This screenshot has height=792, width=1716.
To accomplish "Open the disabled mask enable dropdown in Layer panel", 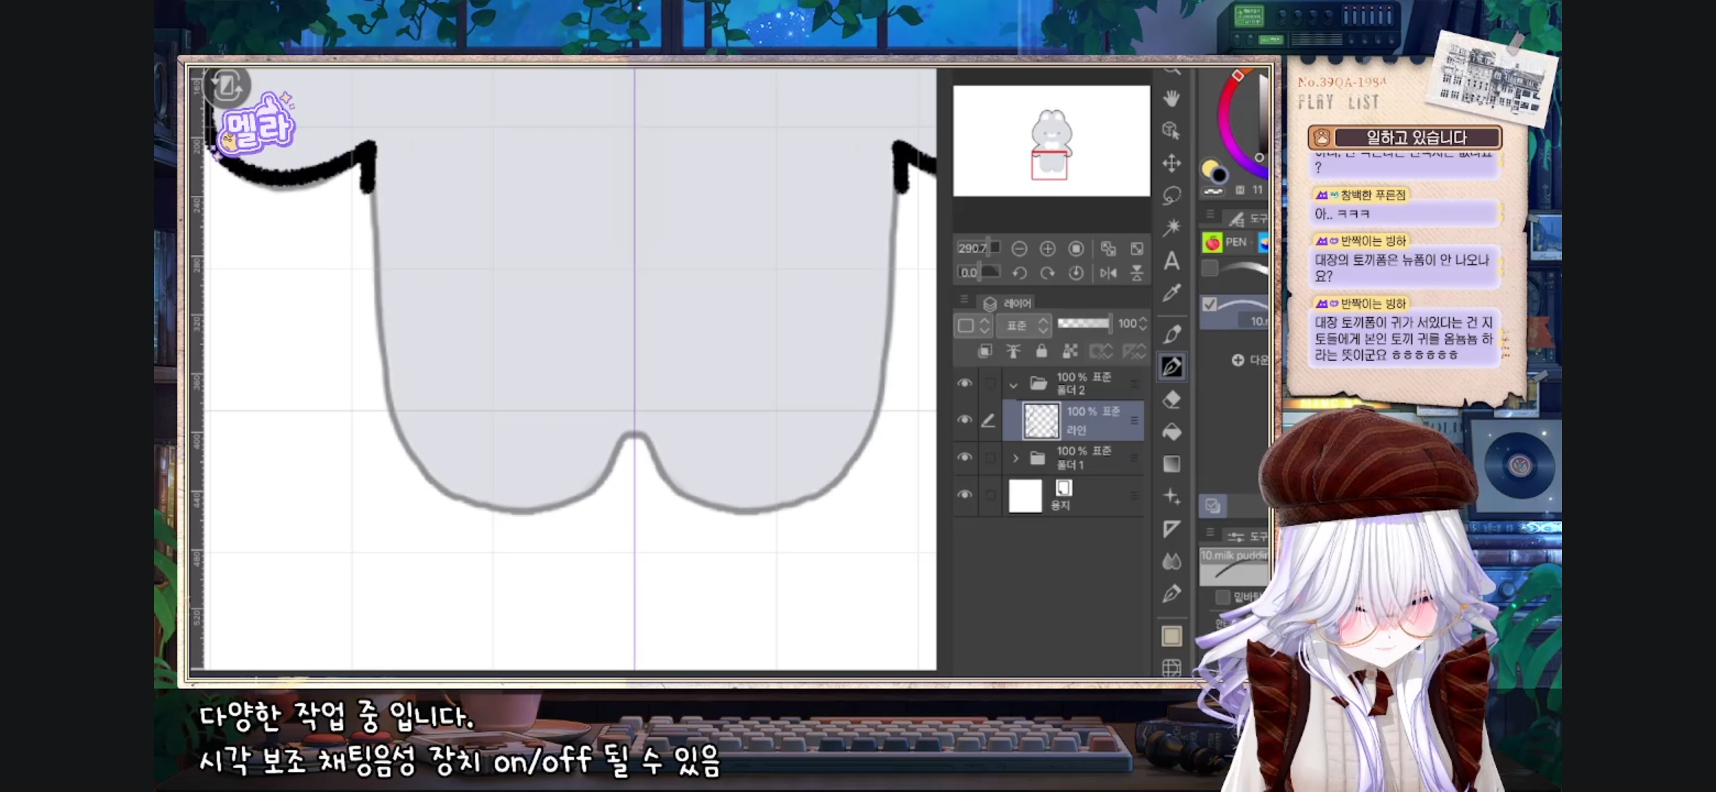I will point(1101,351).
